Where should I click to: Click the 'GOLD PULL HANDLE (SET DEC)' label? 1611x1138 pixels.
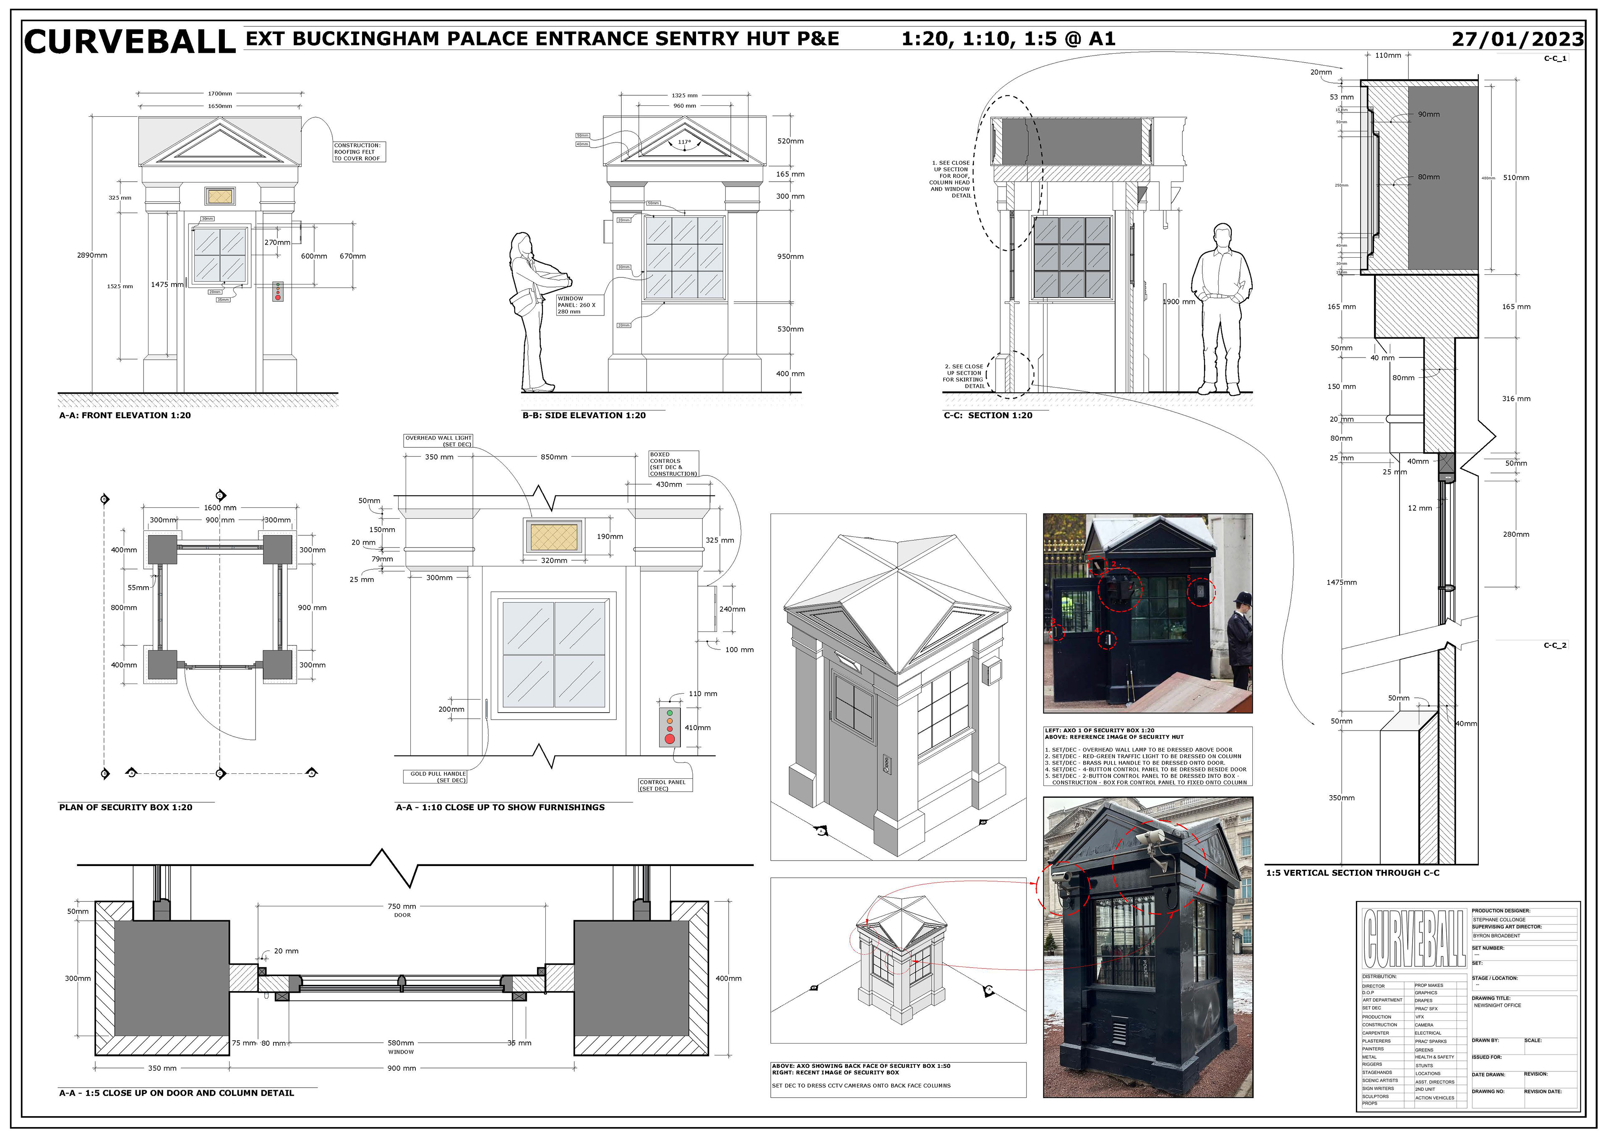435,777
